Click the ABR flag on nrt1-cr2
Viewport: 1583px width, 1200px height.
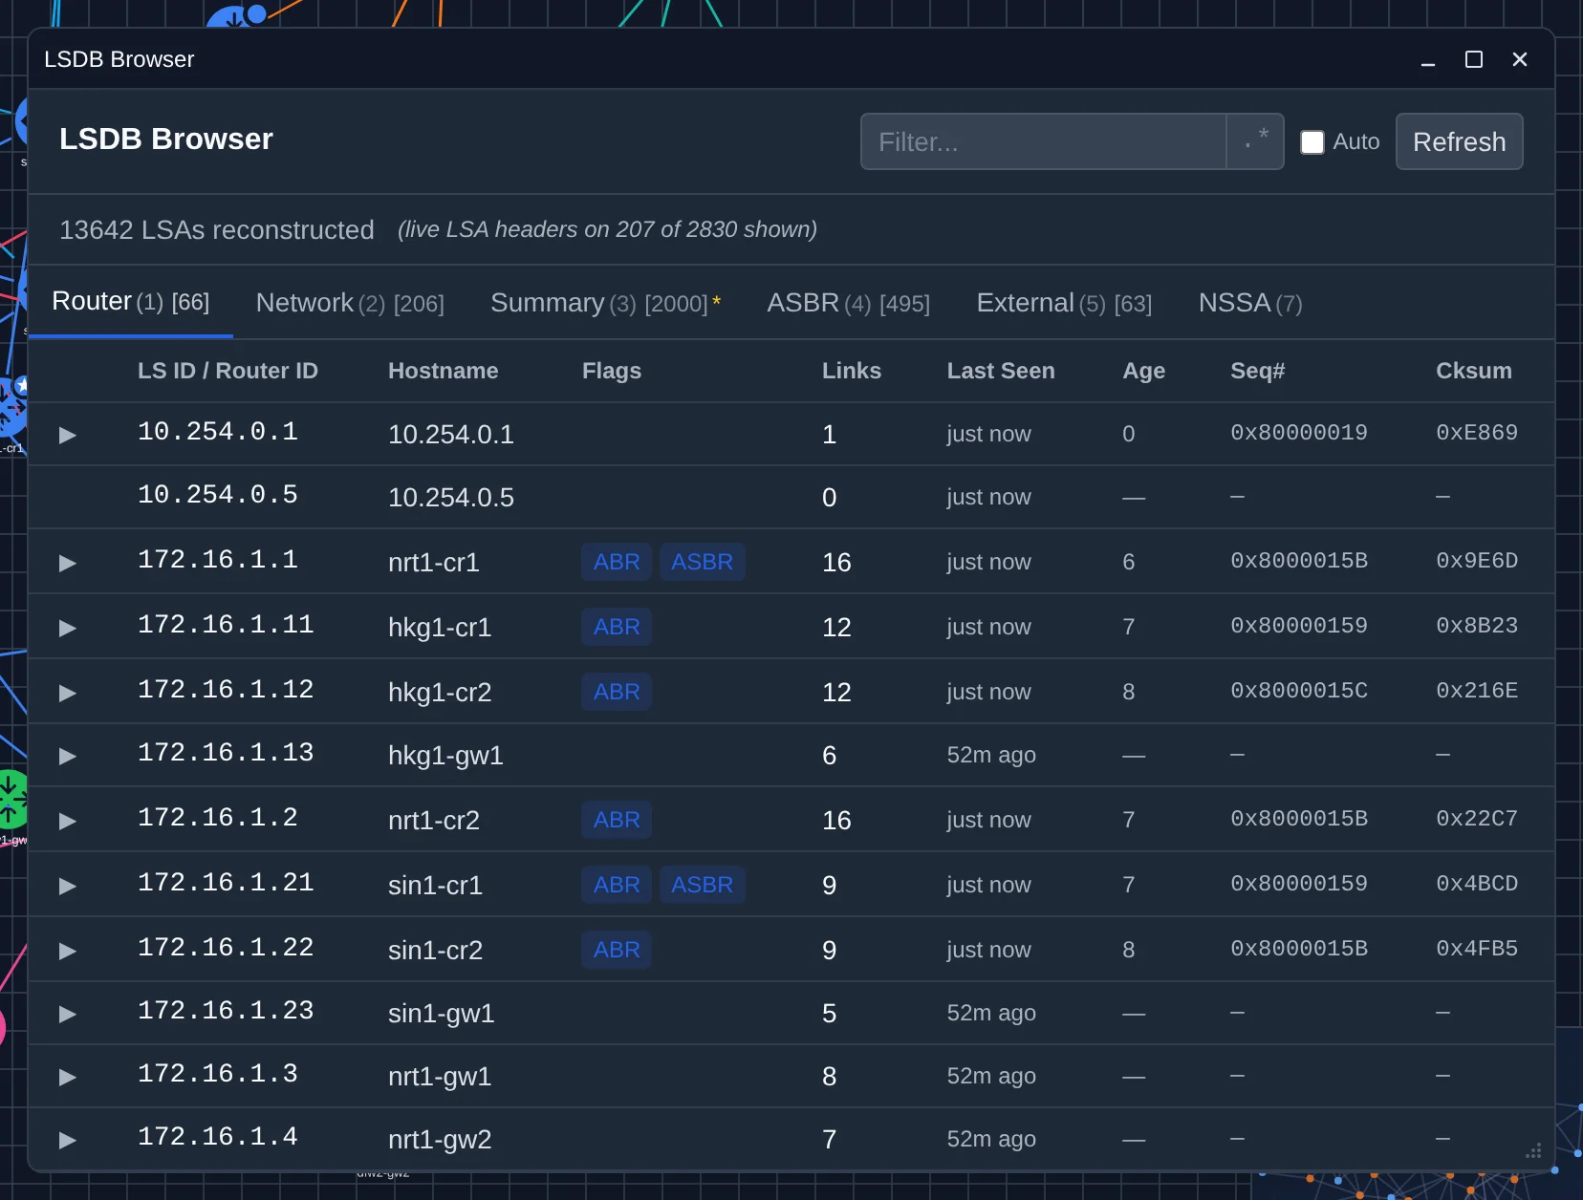617,820
